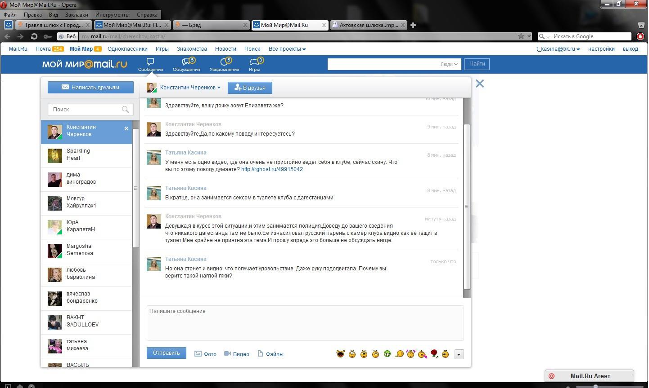Open the Инструменты menu
This screenshot has width=649, height=388.
pyautogui.click(x=113, y=15)
